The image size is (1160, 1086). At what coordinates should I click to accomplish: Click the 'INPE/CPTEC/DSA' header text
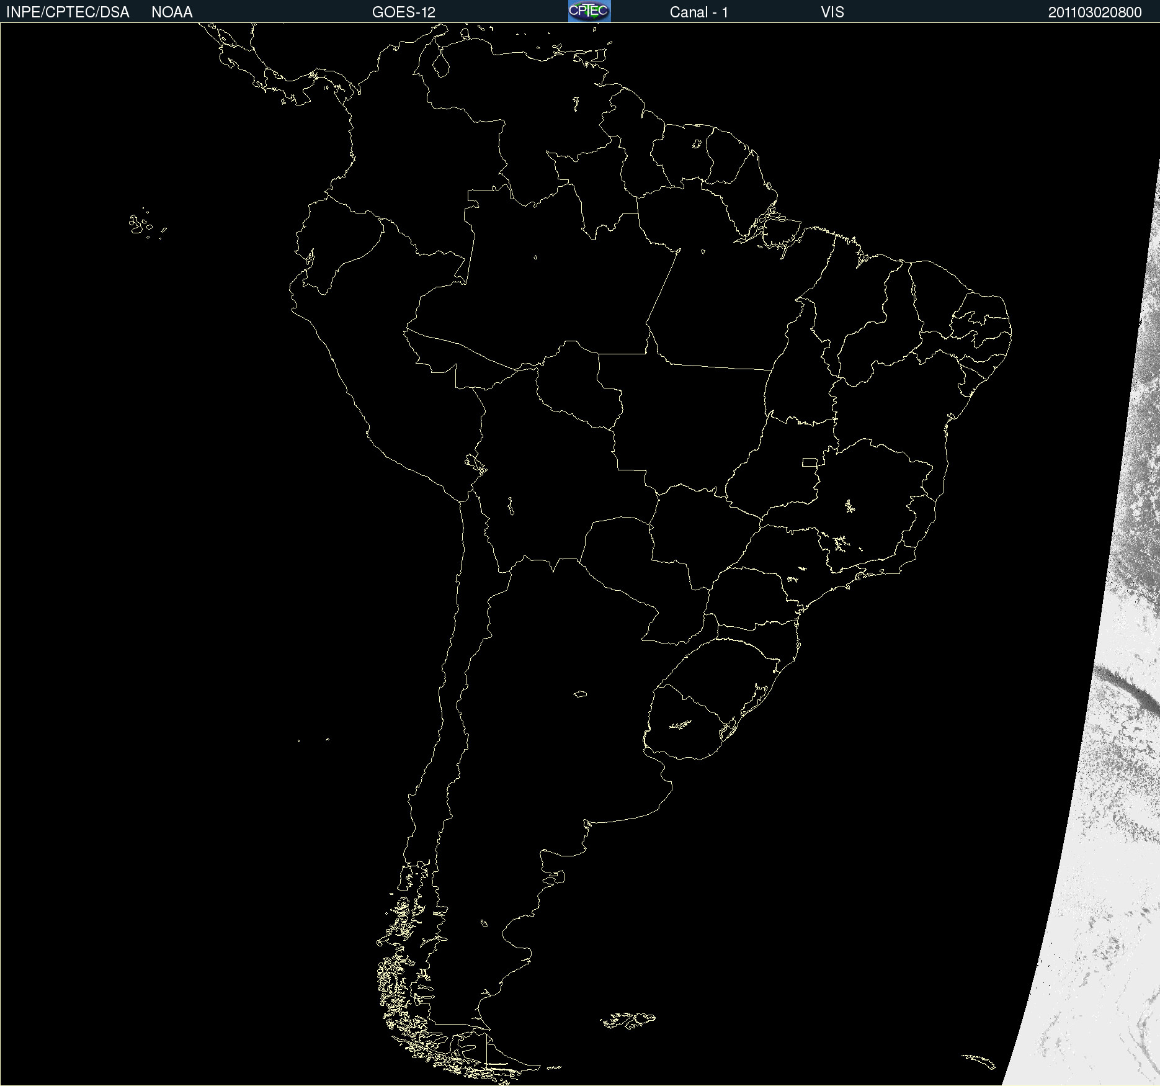(x=68, y=12)
